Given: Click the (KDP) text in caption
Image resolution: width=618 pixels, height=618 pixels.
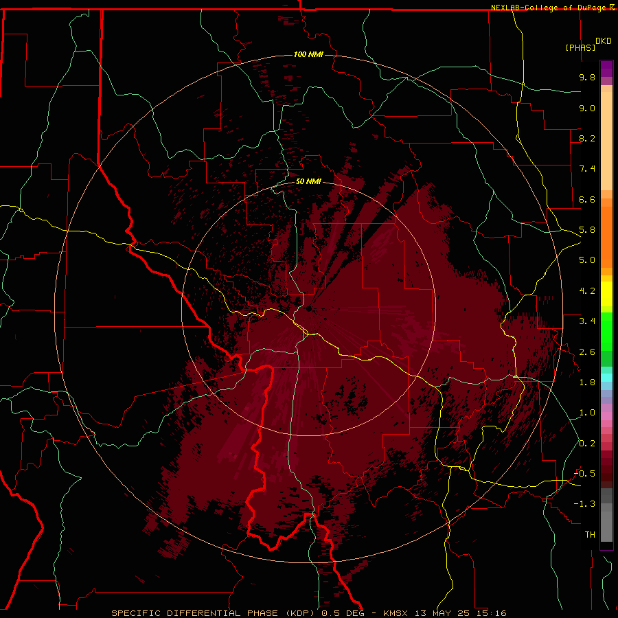Looking at the screenshot, I should point(301,613).
